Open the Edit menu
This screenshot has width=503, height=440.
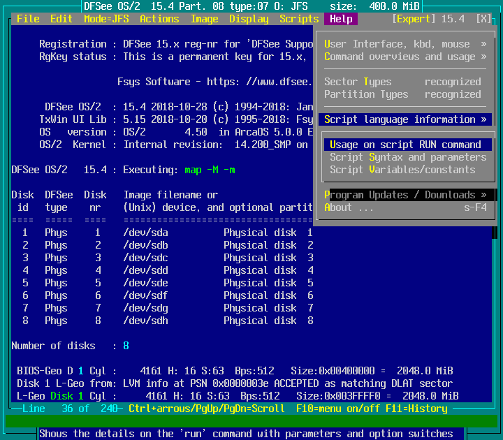pyautogui.click(x=61, y=19)
